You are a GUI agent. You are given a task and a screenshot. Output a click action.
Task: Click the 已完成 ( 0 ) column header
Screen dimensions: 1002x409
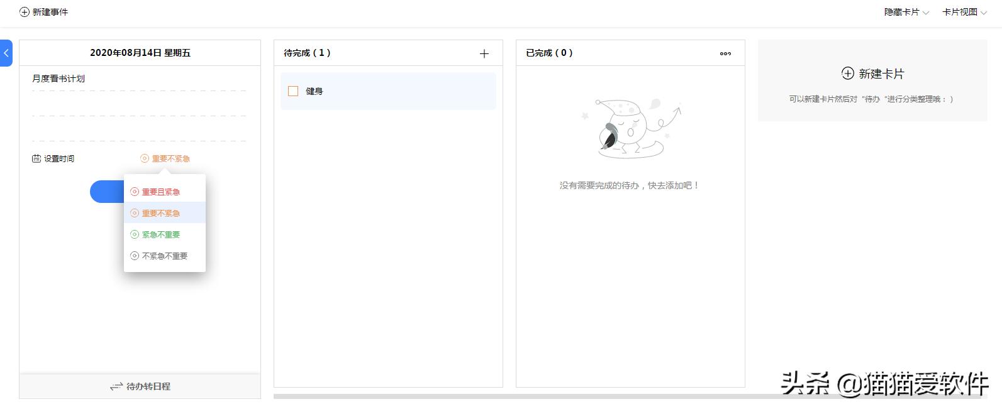(x=549, y=53)
